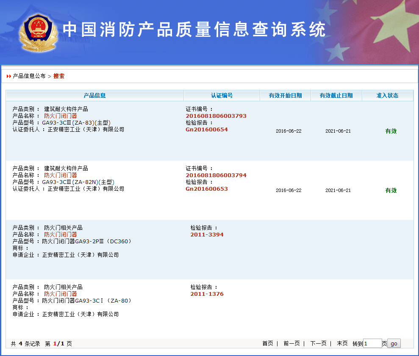Open inspection report 2011-3394
This screenshot has height=356, width=419.
click(x=207, y=234)
